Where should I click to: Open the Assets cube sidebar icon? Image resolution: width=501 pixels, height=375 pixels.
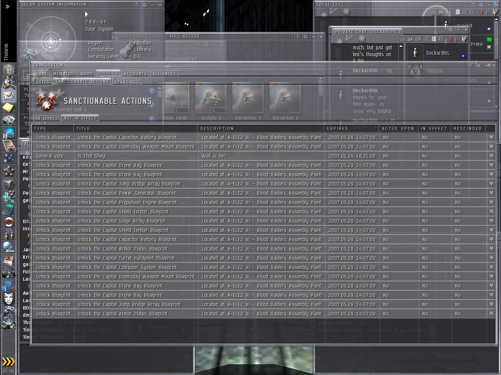[x=9, y=184]
